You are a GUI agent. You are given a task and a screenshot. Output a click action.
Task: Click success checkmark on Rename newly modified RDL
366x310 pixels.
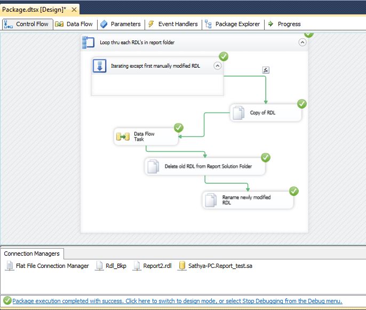coord(294,191)
